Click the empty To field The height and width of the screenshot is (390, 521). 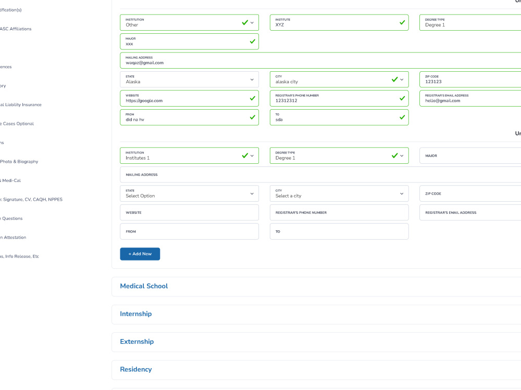[339, 231]
